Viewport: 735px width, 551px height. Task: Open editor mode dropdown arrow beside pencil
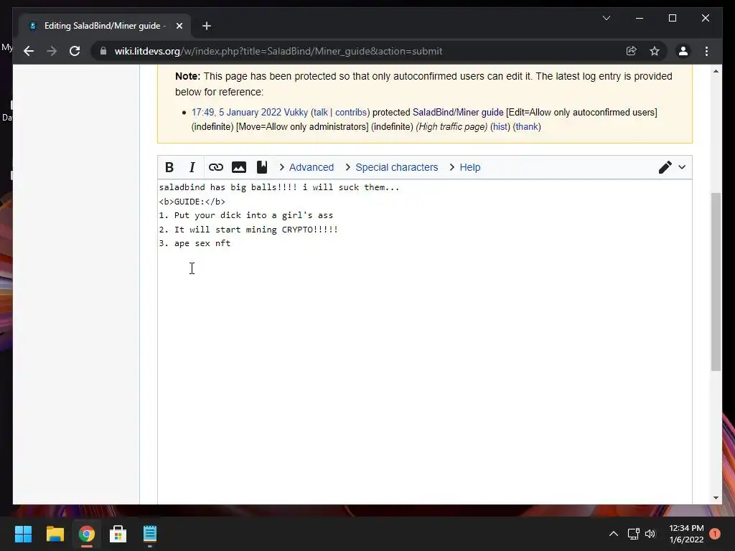point(682,167)
